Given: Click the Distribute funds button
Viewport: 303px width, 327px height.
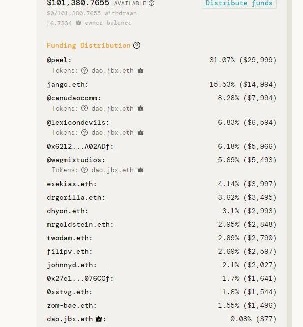Looking at the screenshot, I should pyautogui.click(x=239, y=3).
